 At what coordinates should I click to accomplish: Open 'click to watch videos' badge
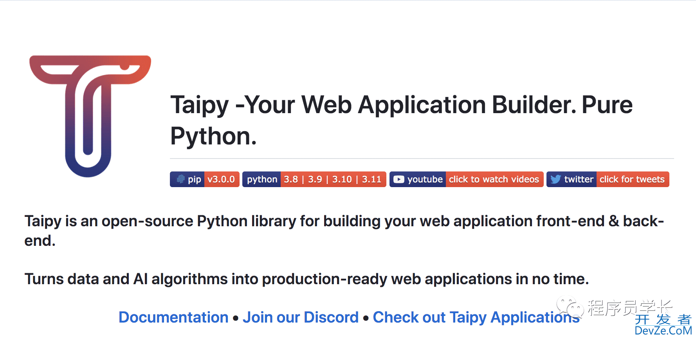click(x=494, y=179)
